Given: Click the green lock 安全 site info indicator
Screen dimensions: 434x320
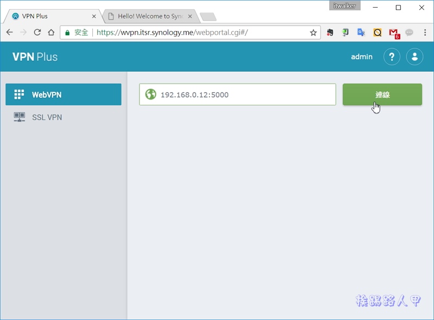Looking at the screenshot, I should click(76, 33).
